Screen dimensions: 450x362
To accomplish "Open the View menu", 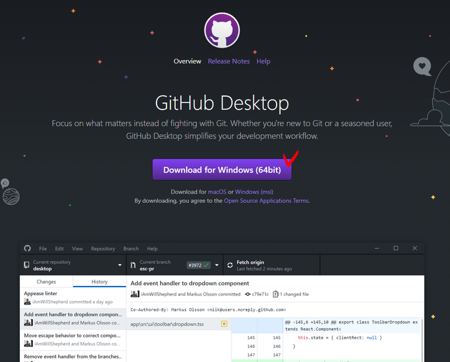I will pyautogui.click(x=77, y=249).
